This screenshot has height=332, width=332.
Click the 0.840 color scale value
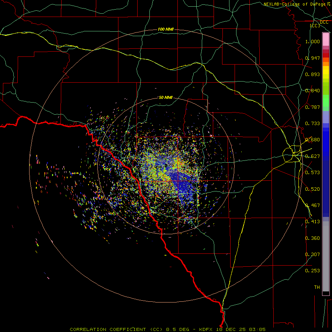click(312, 91)
